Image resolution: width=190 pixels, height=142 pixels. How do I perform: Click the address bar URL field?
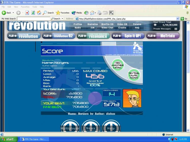[x=127, y=19]
